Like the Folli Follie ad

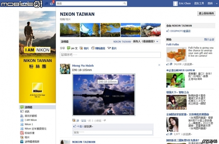(171, 64)
